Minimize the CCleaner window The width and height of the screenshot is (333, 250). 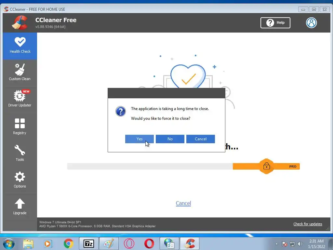click(x=303, y=9)
